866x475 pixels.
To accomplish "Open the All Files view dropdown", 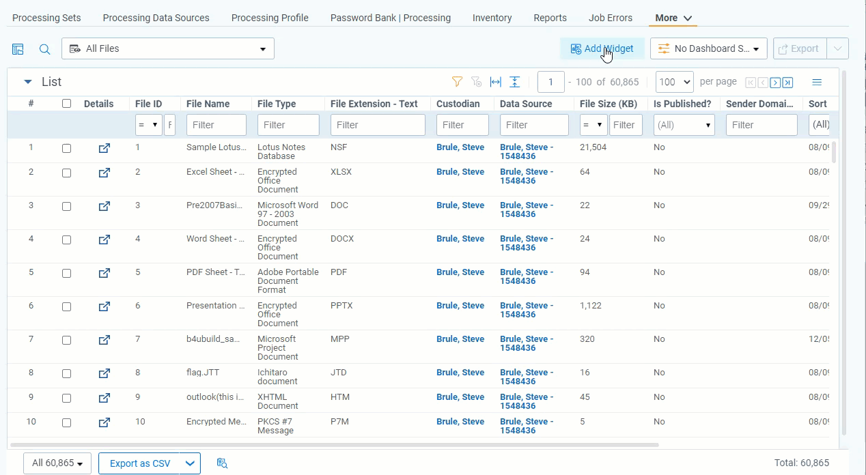I will (x=168, y=48).
